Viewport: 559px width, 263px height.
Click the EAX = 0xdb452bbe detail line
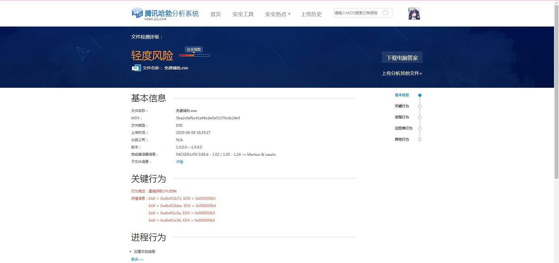point(182,206)
